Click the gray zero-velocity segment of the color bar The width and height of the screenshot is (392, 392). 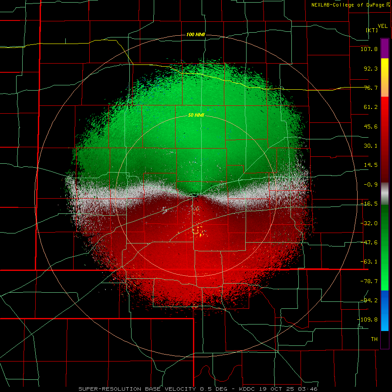point(385,194)
